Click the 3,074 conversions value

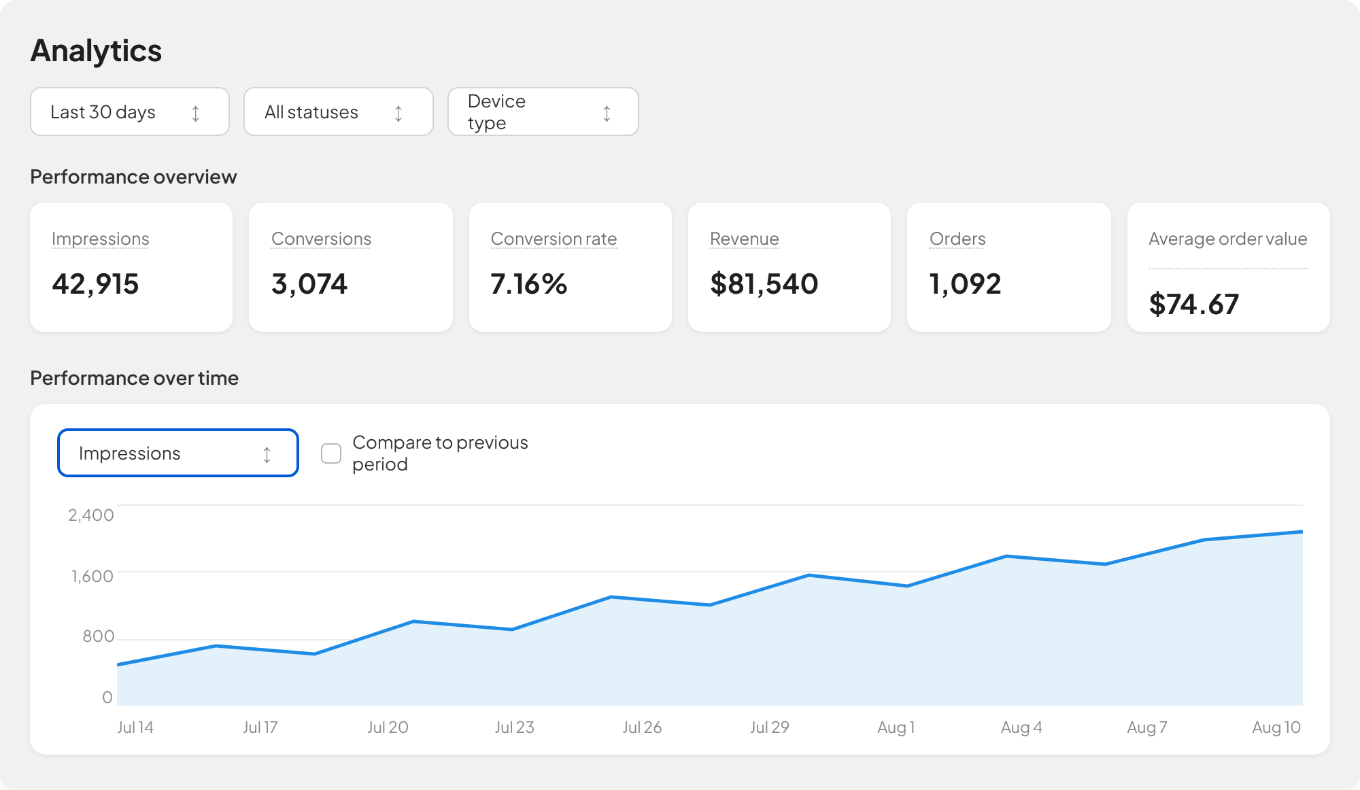tap(309, 284)
